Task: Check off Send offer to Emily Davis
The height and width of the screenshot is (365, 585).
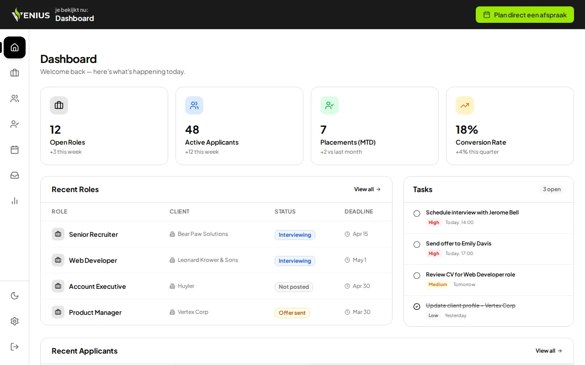Action: 417,245
